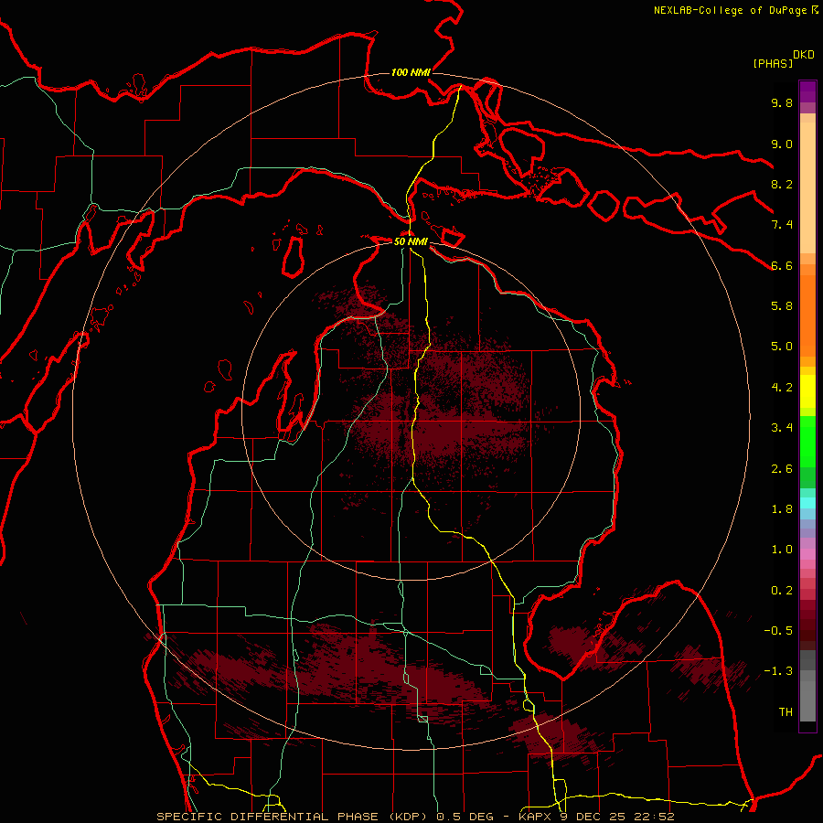Click the -1.3 legend value

[778, 671]
